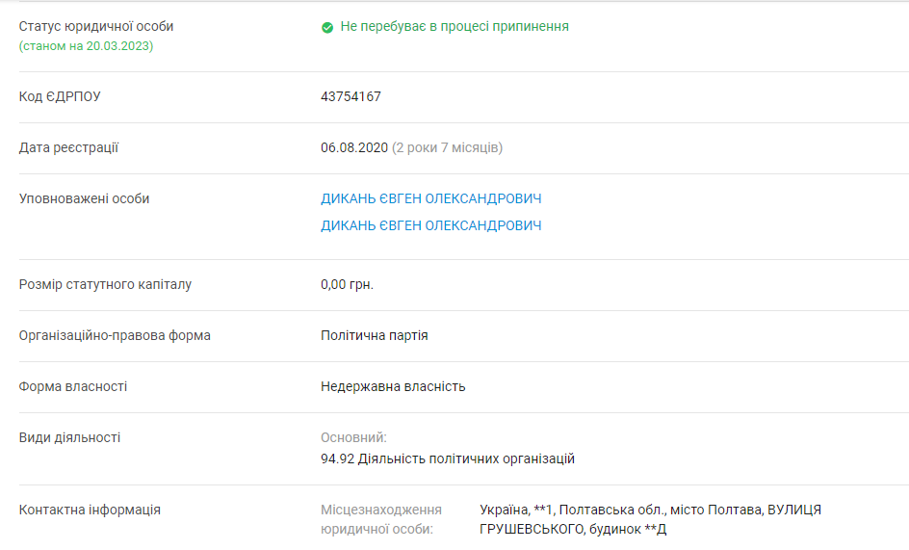Screen dimensions: 909x550
Task: Click the 'Код ЄДРПОУ' label
Action: 60,96
